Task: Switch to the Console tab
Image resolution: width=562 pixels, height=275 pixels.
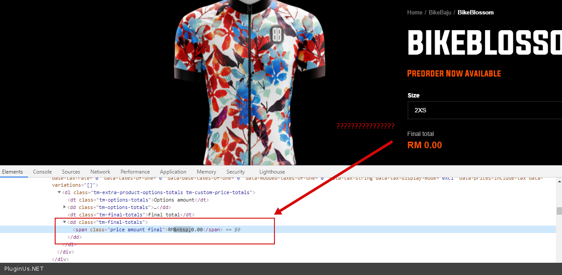Action: click(42, 172)
